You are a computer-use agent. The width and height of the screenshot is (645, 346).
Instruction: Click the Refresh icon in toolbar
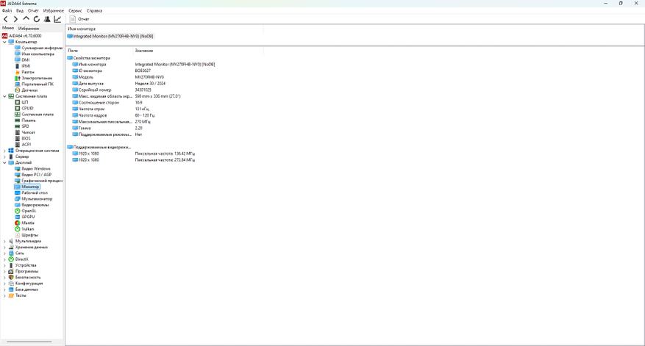point(37,19)
